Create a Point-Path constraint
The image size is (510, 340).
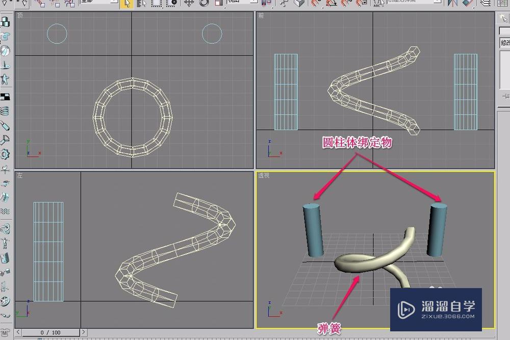coord(5,315)
